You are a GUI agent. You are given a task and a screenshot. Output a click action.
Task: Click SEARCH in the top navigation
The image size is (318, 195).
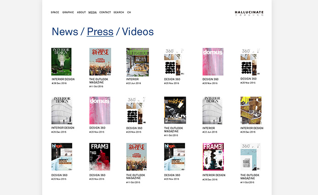119,12
